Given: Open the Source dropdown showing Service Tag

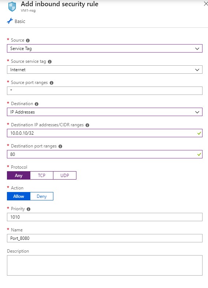Looking at the screenshot, I should [105, 49].
